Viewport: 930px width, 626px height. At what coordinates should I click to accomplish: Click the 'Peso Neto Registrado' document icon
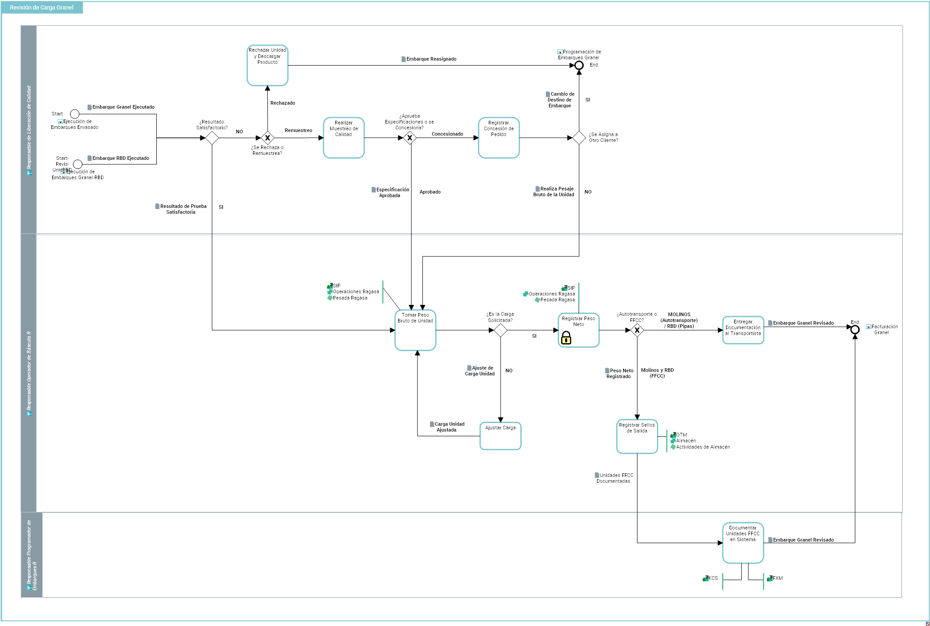pyautogui.click(x=607, y=371)
